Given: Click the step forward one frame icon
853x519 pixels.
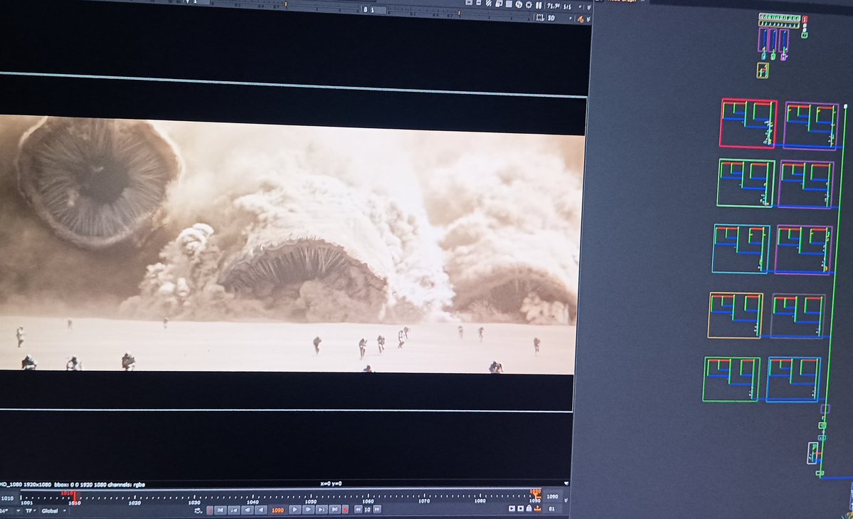Looking at the screenshot, I should [308, 509].
